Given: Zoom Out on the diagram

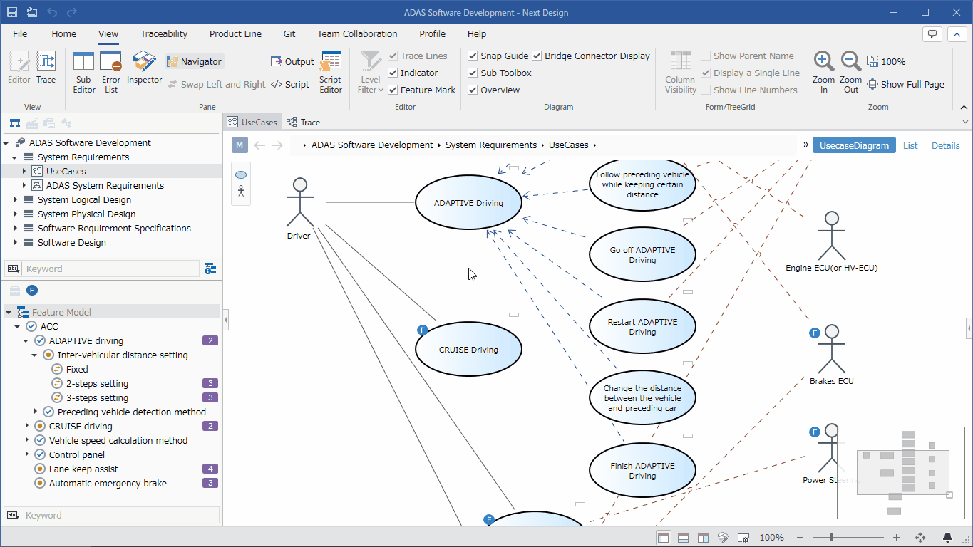Looking at the screenshot, I should pos(850,72).
